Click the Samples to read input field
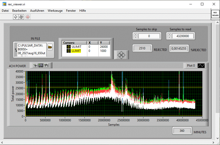220x145 pixels. click(x=183, y=36)
